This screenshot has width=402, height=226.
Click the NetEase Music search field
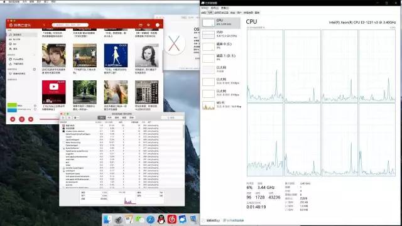point(70,25)
